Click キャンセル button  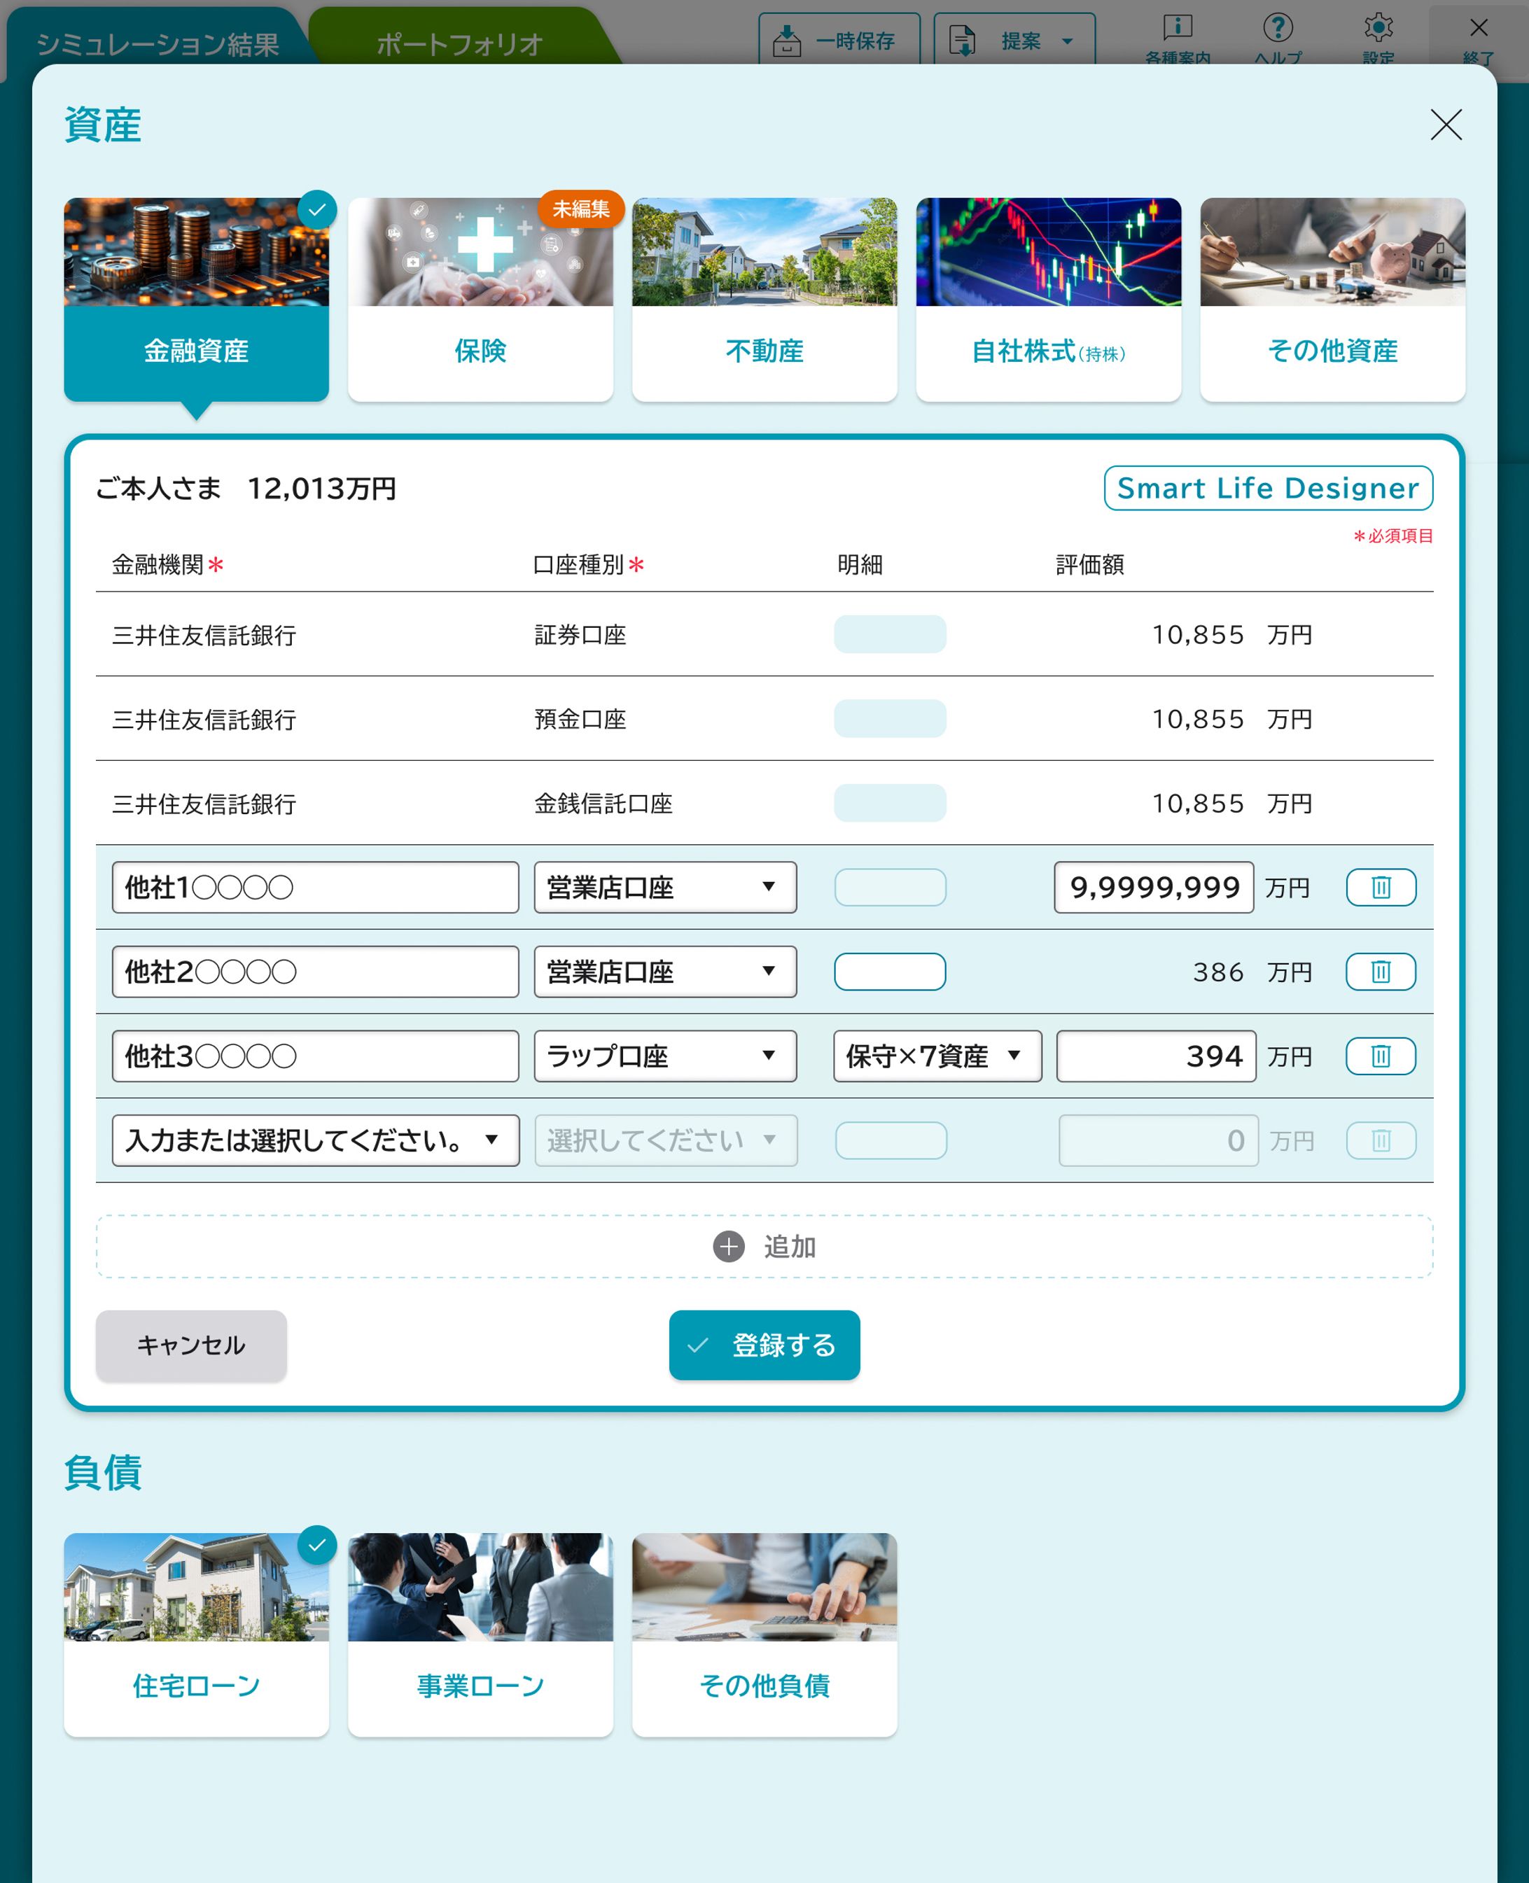[x=191, y=1345]
